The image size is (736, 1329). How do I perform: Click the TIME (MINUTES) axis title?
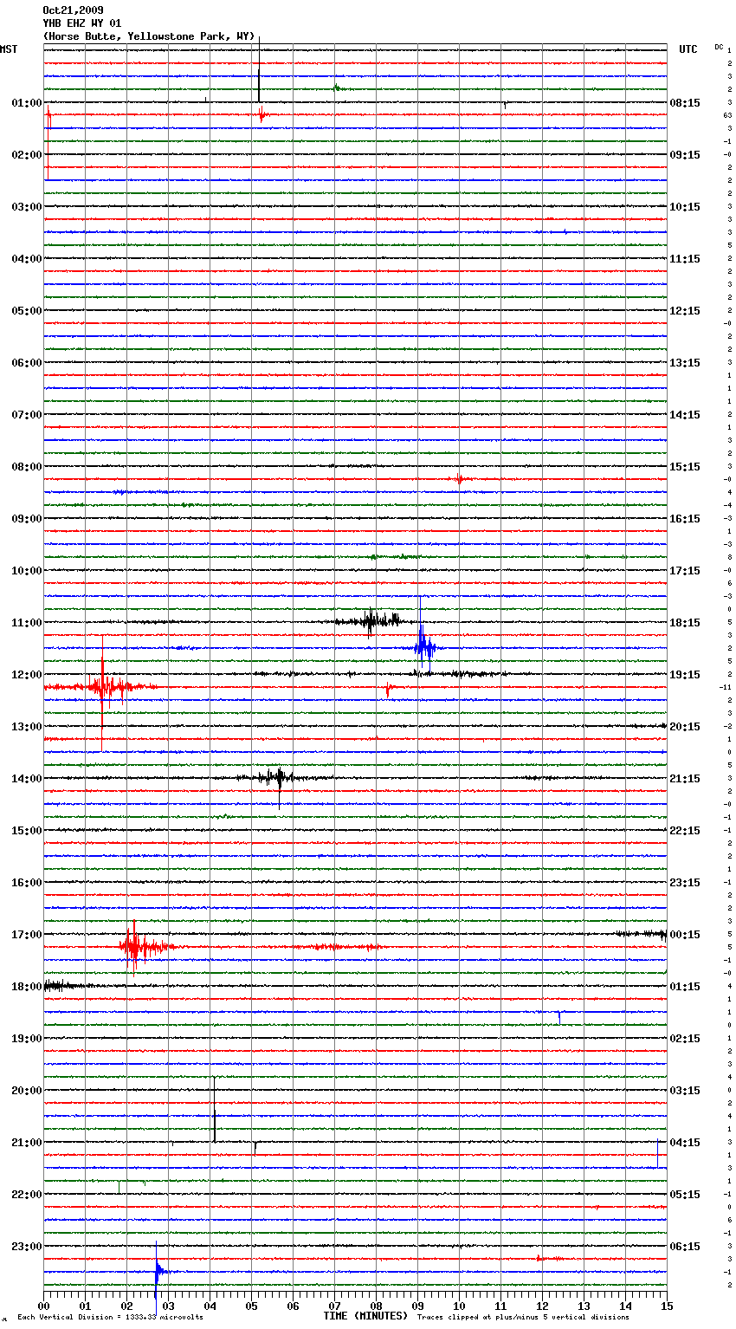click(x=365, y=1316)
